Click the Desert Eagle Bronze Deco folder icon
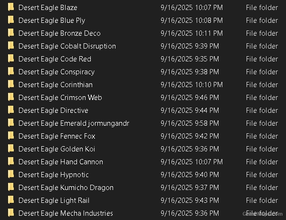The height and width of the screenshot is (220, 286). tap(11, 33)
